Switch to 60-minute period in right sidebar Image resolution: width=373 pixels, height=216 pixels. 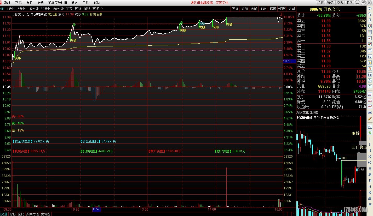click(370, 162)
